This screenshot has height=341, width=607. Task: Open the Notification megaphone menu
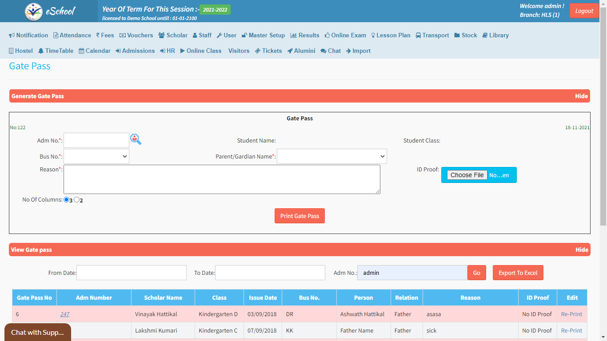pyautogui.click(x=28, y=35)
